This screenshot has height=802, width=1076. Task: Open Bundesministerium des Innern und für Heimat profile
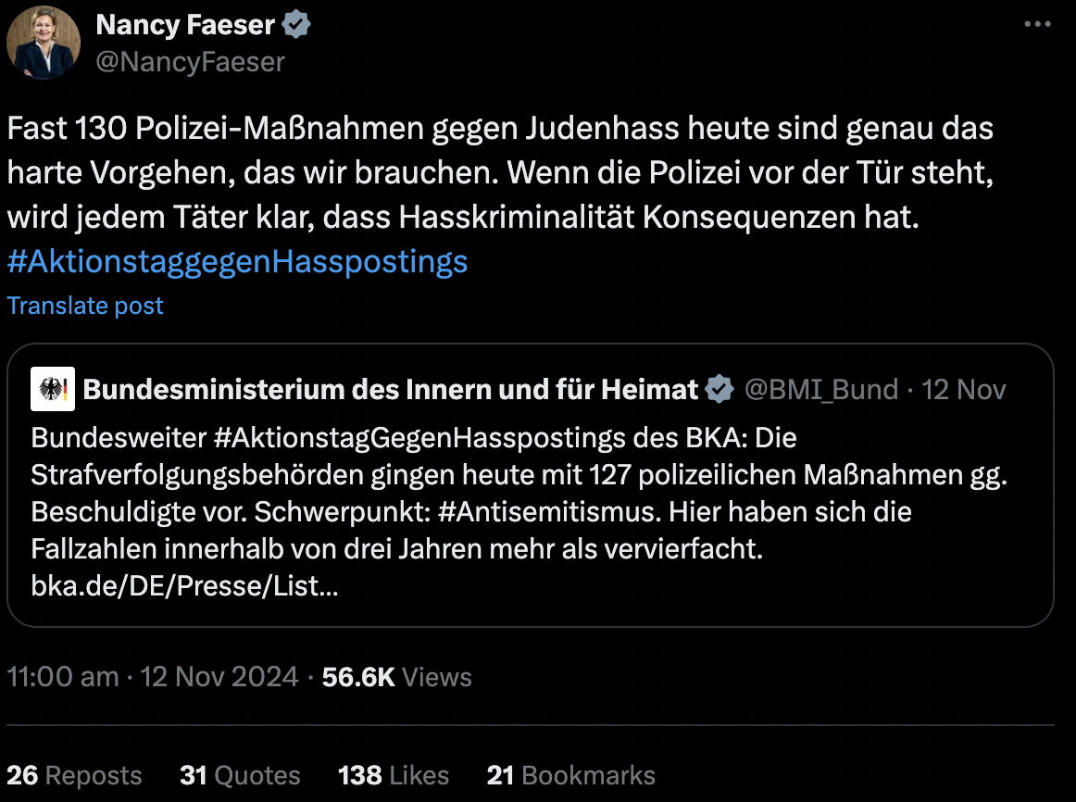(390, 390)
